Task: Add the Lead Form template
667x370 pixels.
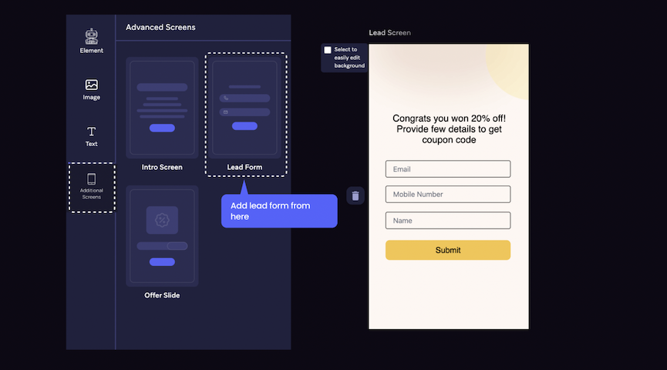Action: pyautogui.click(x=244, y=108)
